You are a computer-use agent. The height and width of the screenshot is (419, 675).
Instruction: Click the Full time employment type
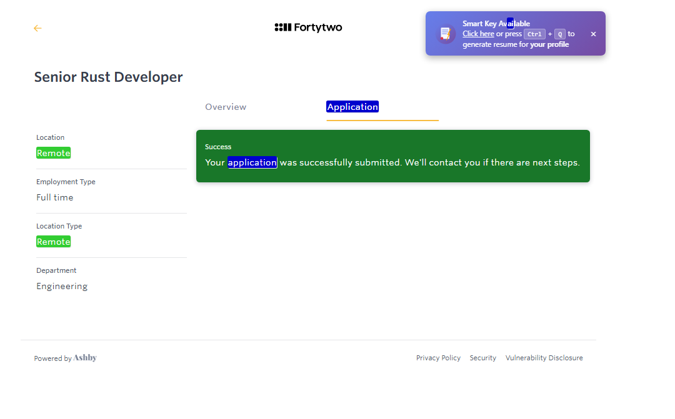click(55, 197)
